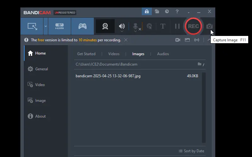Screen dimensions: 252x157
Task: Click the small dash compact-mode button
Action: [x=189, y=12]
